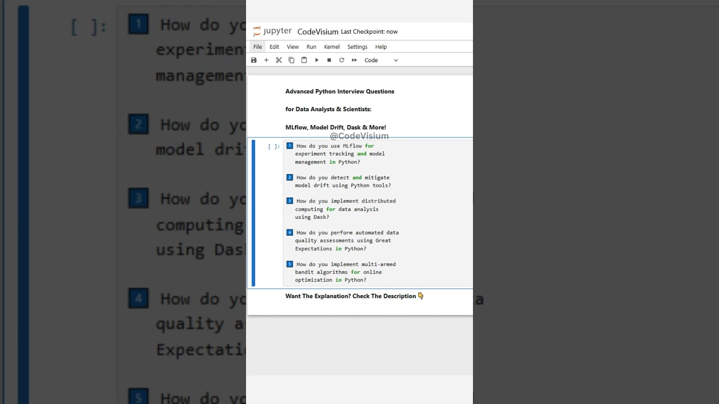Click the 'bandit algorithms for online' line
719x404 pixels.
pos(339,272)
